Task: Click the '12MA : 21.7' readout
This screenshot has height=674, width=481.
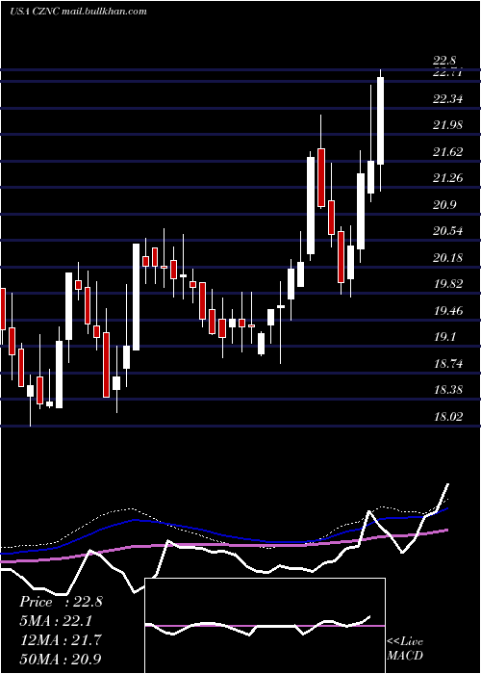Action: pos(61,640)
